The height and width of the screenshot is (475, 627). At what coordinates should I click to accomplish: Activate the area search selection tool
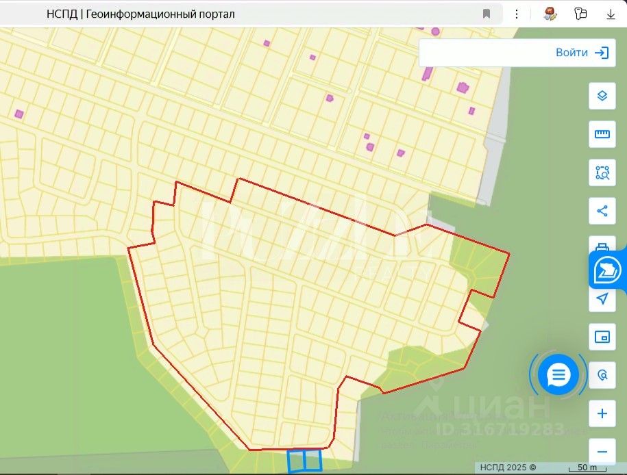pyautogui.click(x=602, y=172)
